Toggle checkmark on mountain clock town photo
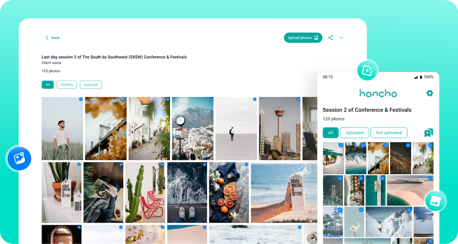Viewport: 458px width, 244px height. pos(211,99)
